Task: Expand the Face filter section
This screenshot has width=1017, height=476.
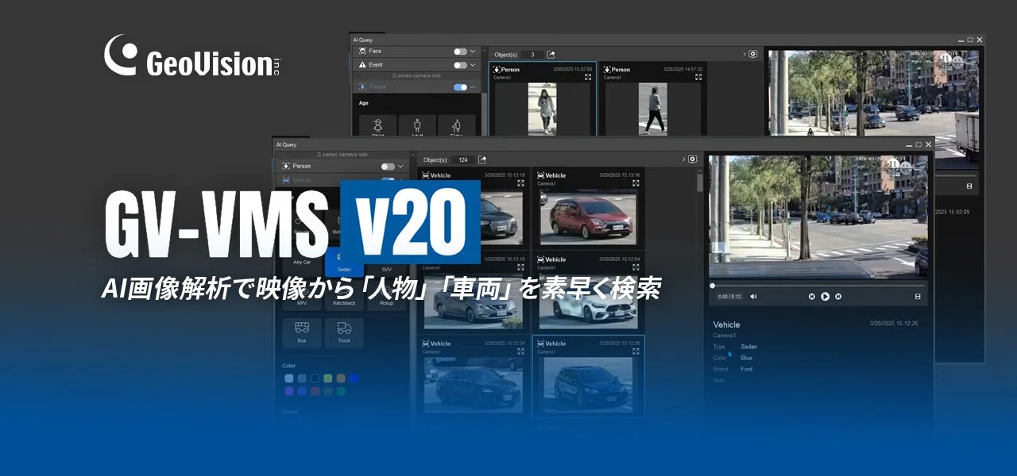Action: coord(474,52)
